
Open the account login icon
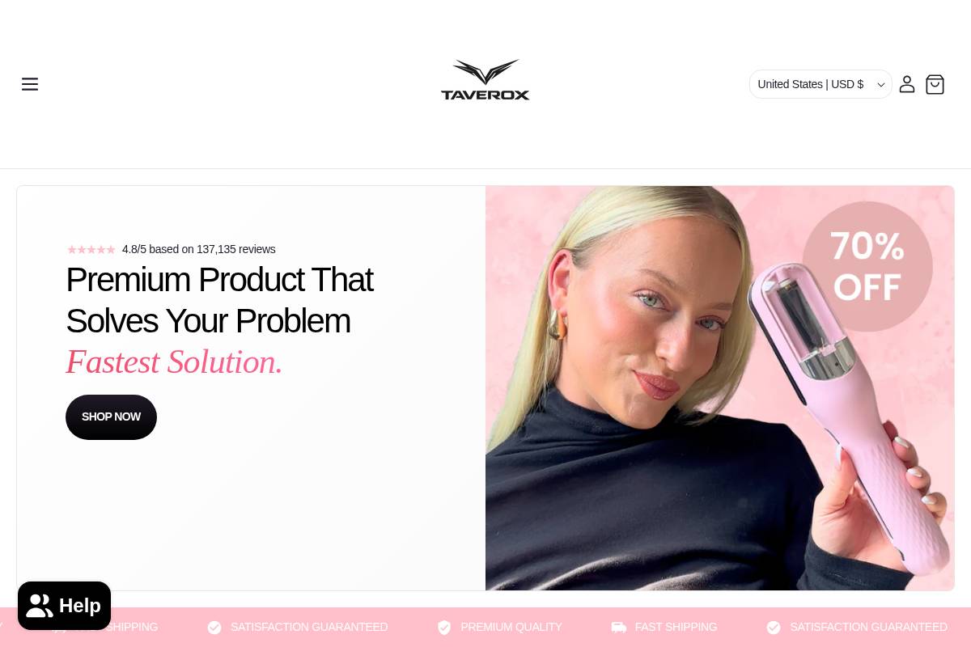[x=907, y=84]
